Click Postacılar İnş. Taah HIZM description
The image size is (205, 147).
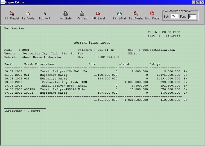[x=65, y=82]
